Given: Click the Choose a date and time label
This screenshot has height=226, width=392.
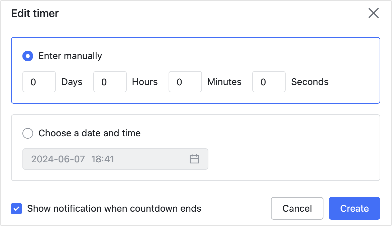Looking at the screenshot, I should (90, 133).
